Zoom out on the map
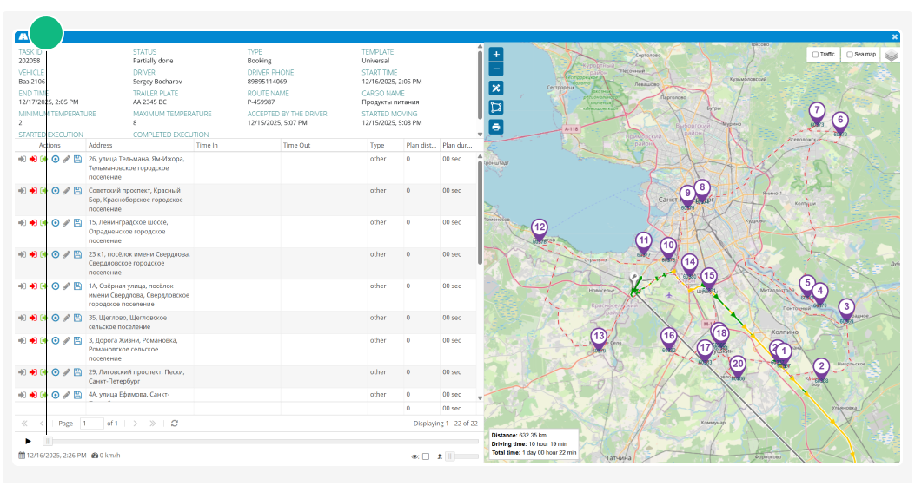915x486 pixels. [x=496, y=69]
